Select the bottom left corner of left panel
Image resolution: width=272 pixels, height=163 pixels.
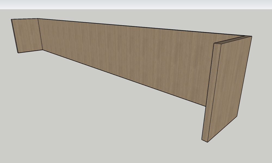(18, 53)
